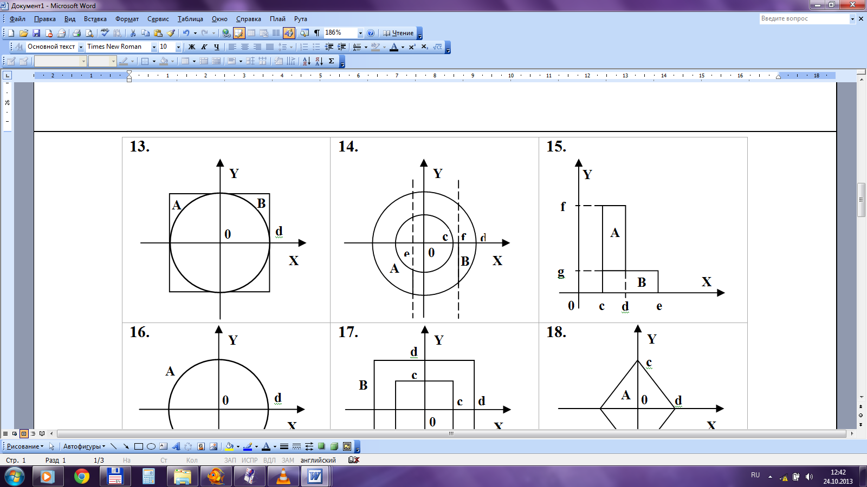Click the Rectangle shape tool in the Drawing toolbar
The image size is (867, 487).
138,446
